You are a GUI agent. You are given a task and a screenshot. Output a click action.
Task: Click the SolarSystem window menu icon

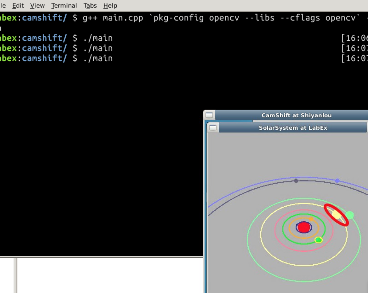click(213, 128)
